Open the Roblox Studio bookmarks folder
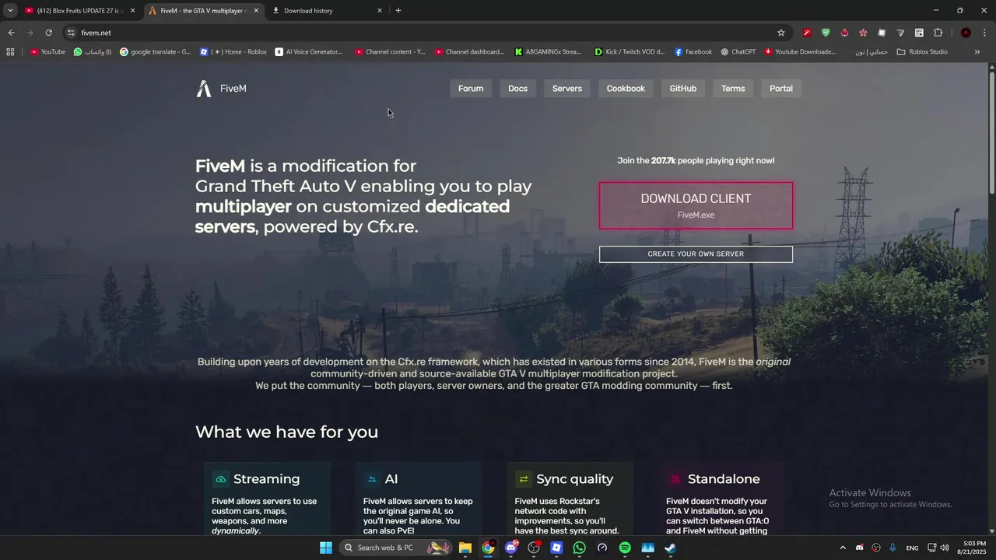This screenshot has width=996, height=560. pos(922,52)
